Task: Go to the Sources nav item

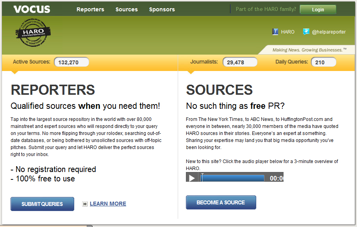Action: 127,9
